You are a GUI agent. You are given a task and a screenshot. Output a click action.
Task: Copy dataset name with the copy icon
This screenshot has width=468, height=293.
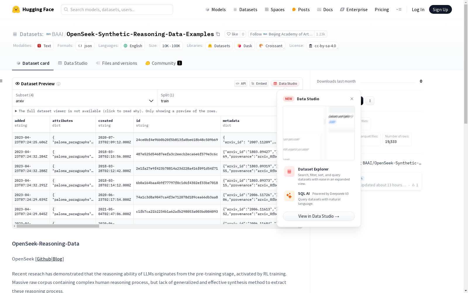click(x=218, y=34)
